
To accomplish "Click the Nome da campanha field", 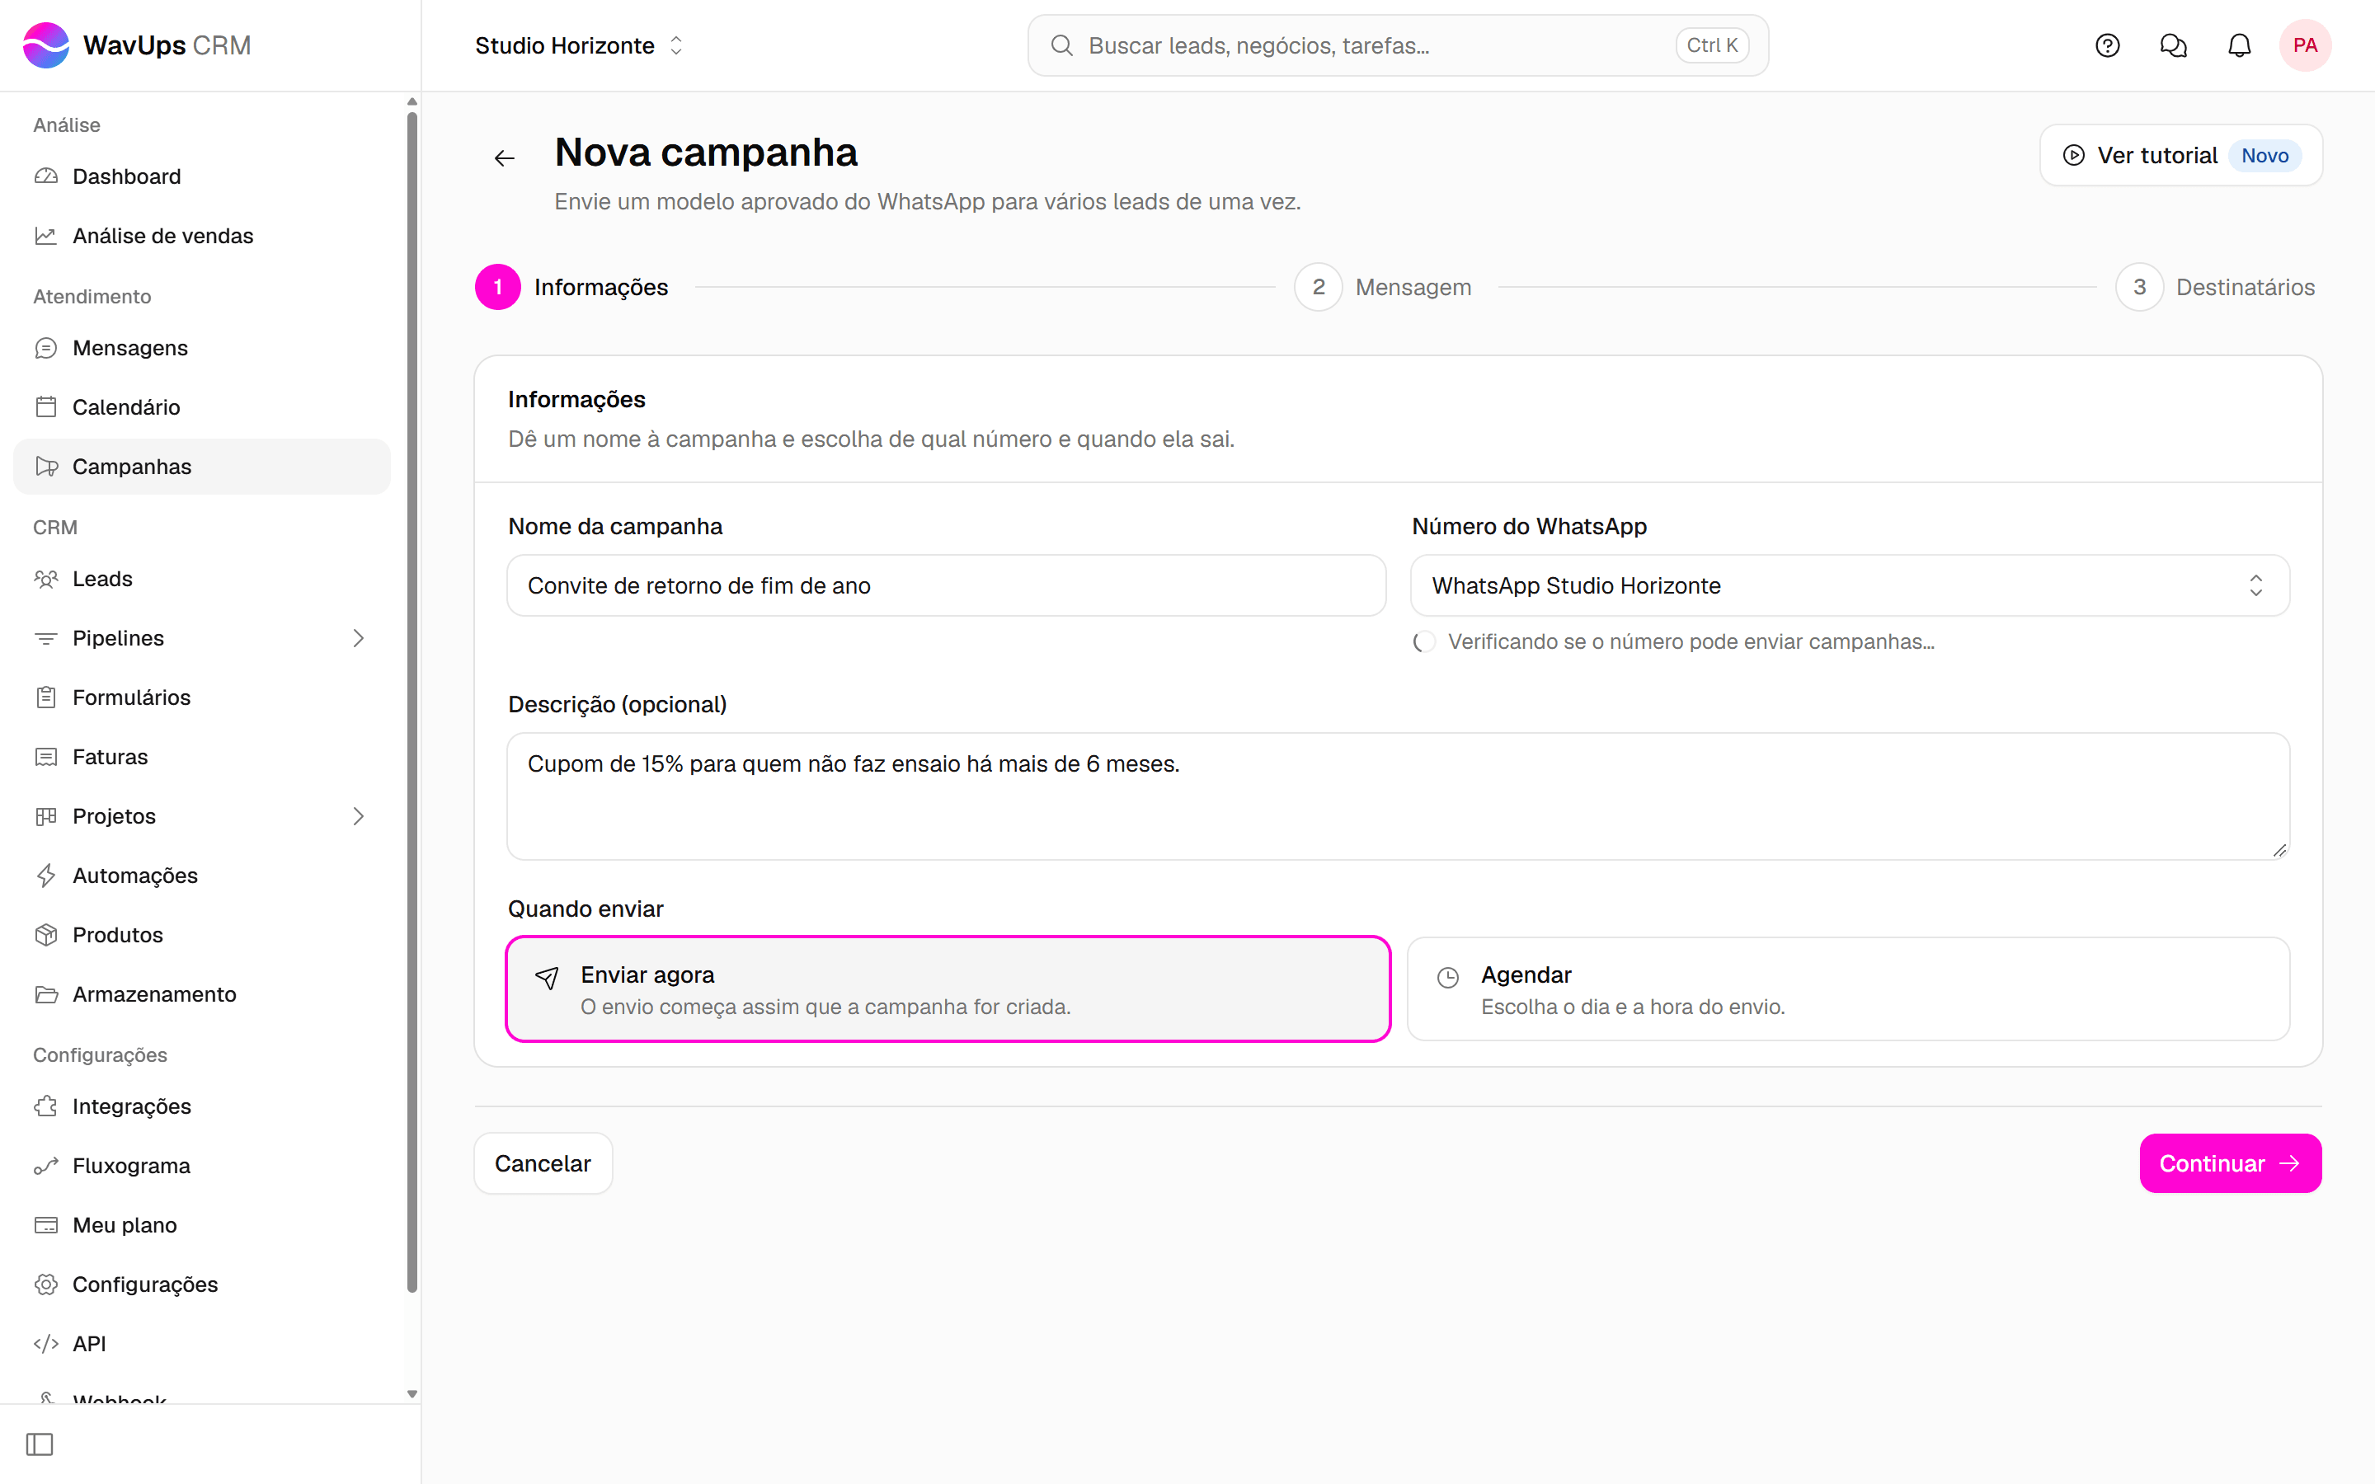I will (x=947, y=586).
